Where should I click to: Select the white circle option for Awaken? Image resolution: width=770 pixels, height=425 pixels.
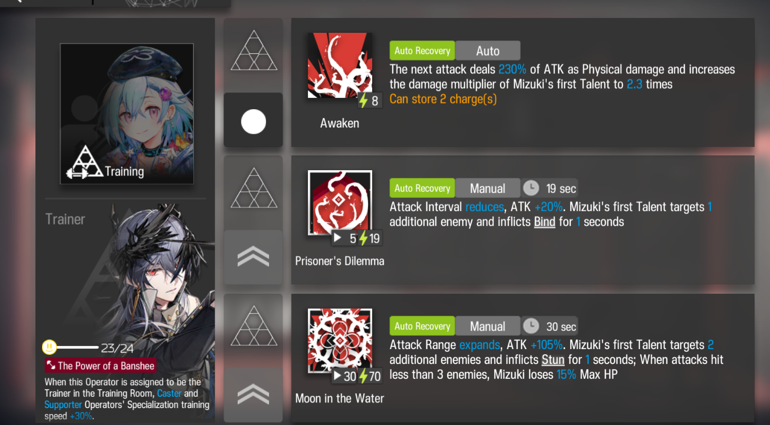pos(254,122)
